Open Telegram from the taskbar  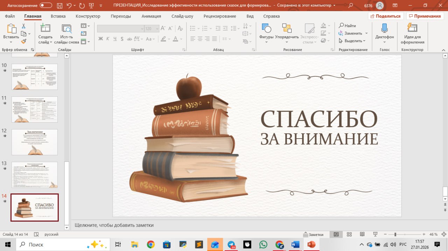pyautogui.click(x=231, y=244)
